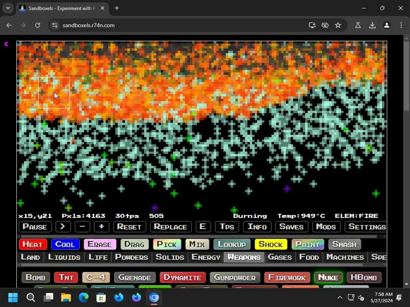Screen dimensions: 410x307
Task: Open the Saves menu
Action: [x=291, y=227]
